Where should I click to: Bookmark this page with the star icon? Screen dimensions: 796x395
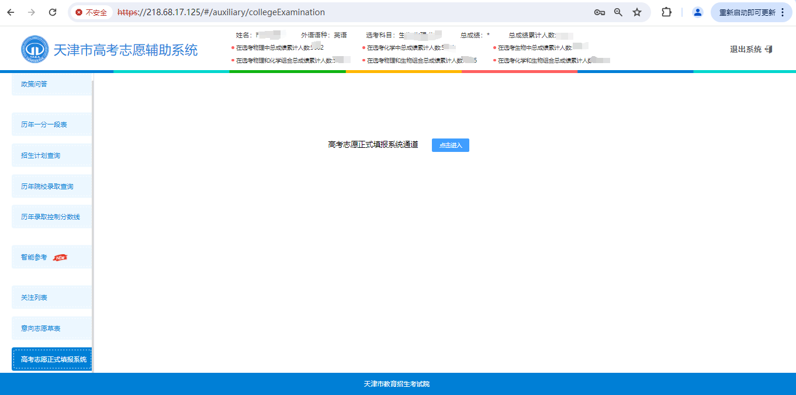[637, 12]
